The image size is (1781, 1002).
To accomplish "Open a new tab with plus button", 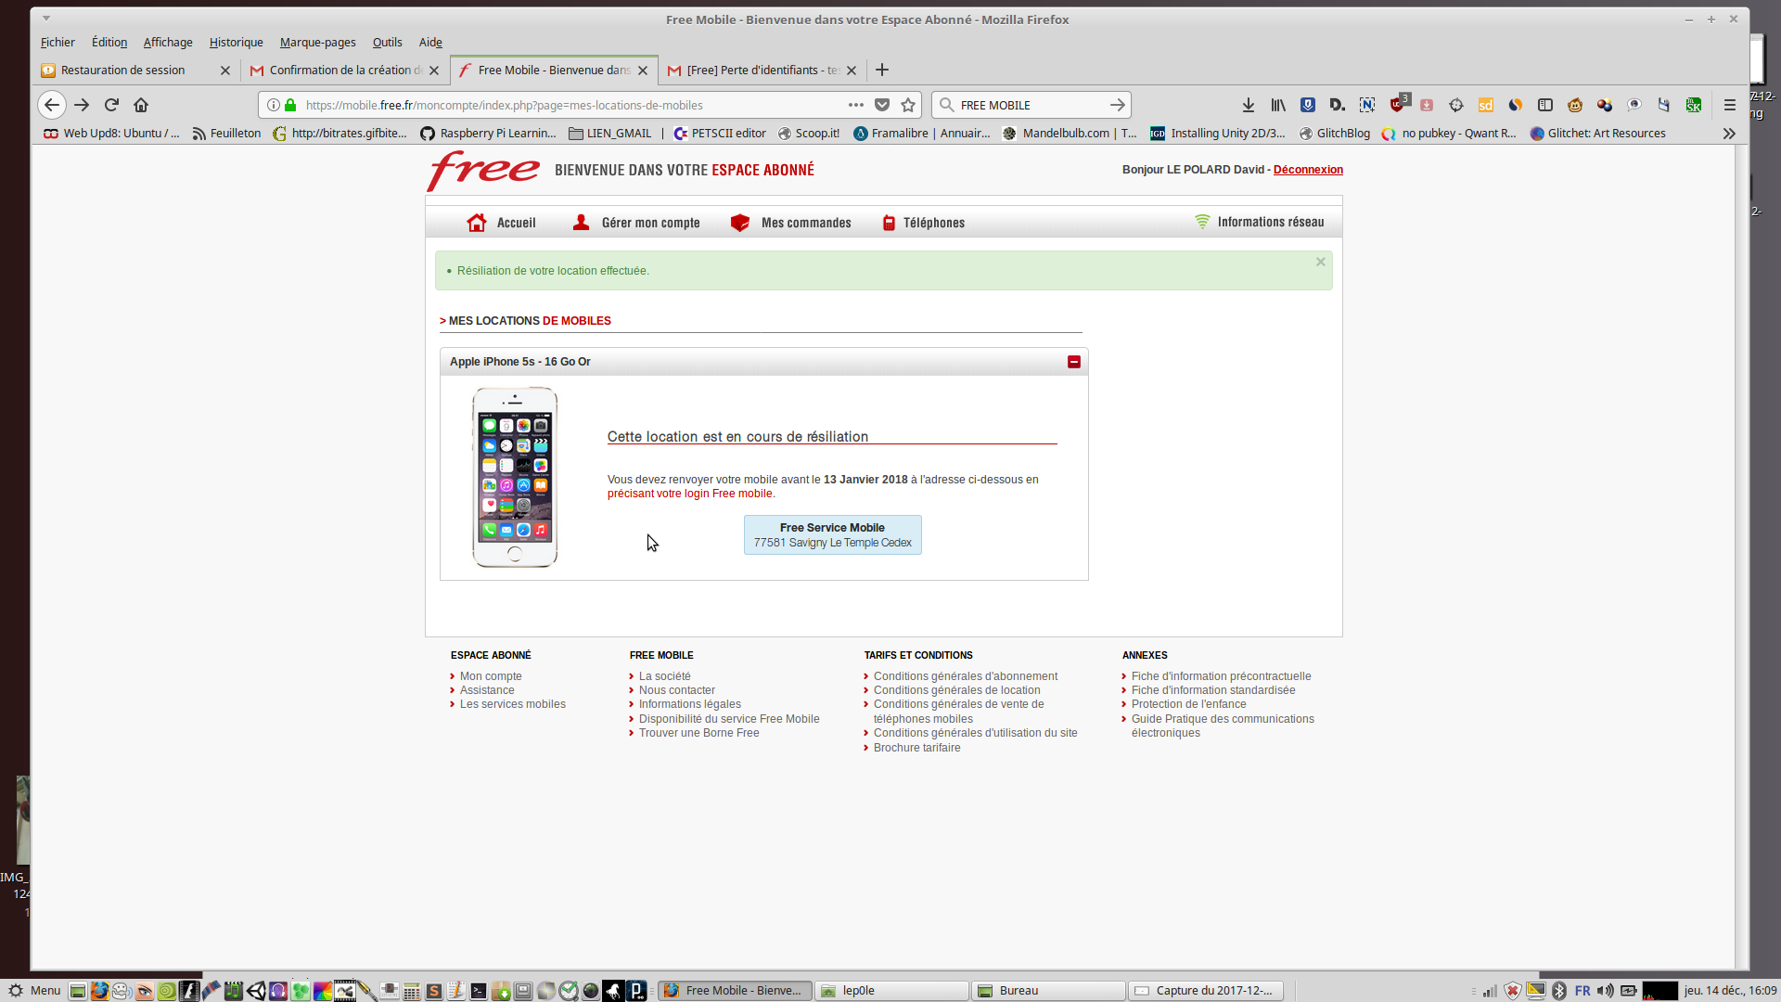I will tap(882, 70).
